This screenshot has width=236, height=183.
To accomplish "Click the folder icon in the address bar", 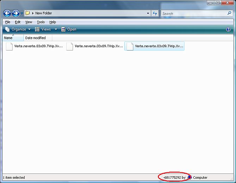I will tap(27, 13).
